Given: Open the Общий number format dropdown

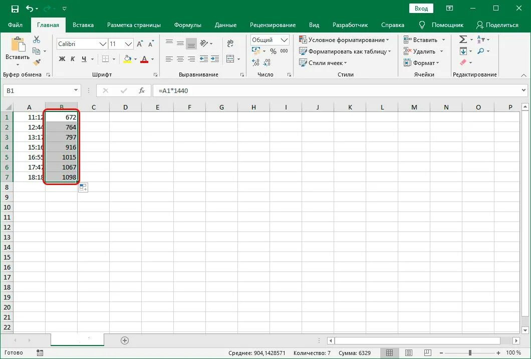Looking at the screenshot, I should 284,40.
